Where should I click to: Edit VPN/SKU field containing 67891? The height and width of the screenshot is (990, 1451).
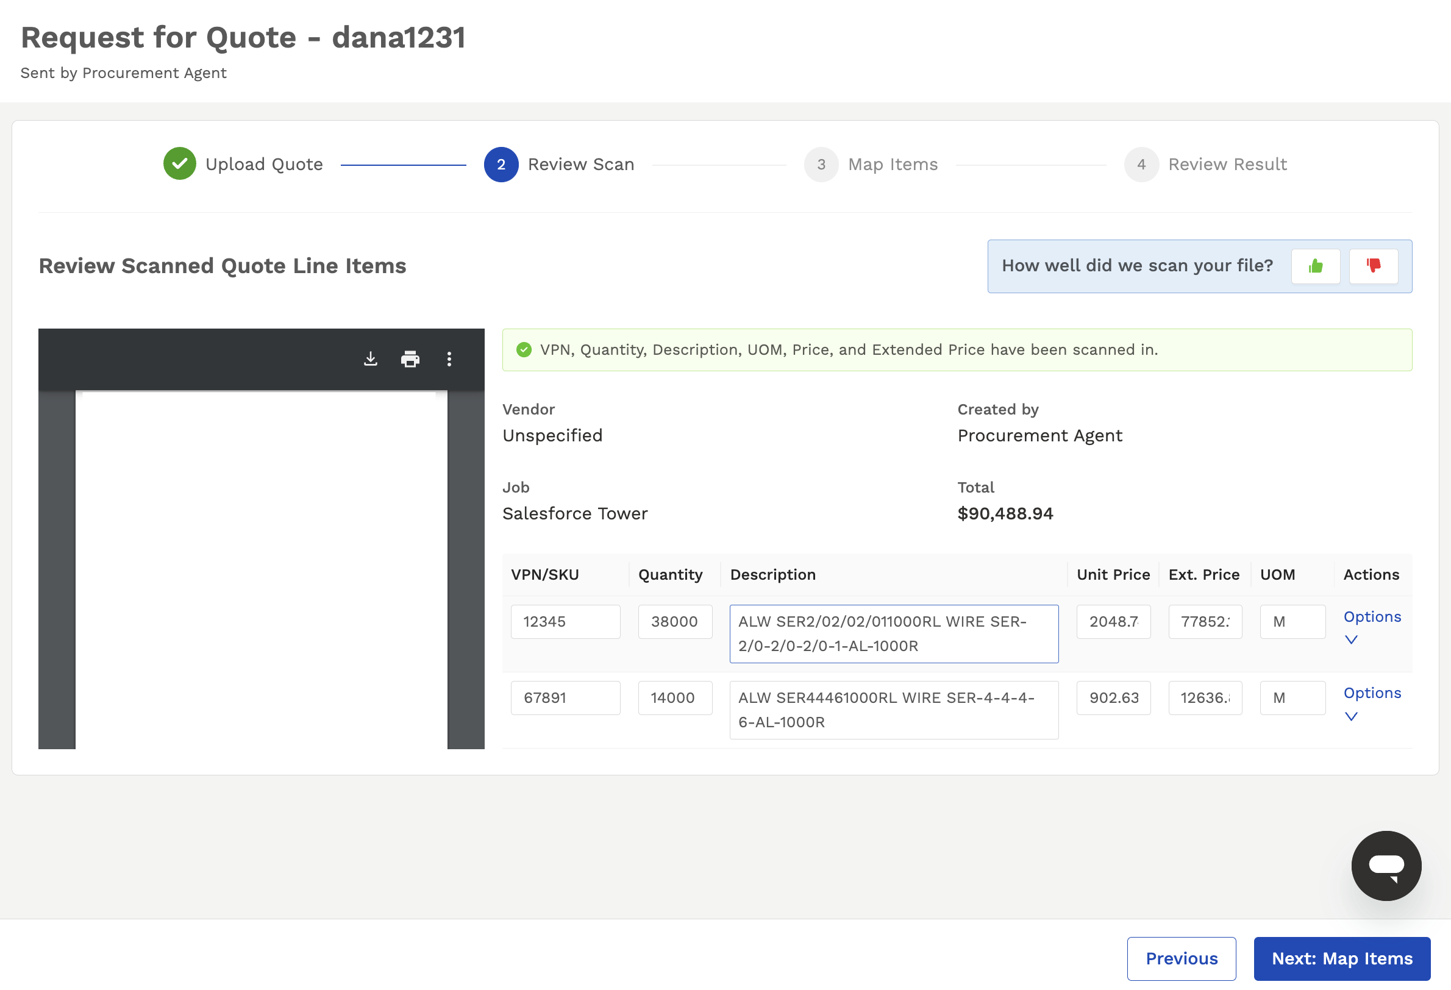(565, 698)
